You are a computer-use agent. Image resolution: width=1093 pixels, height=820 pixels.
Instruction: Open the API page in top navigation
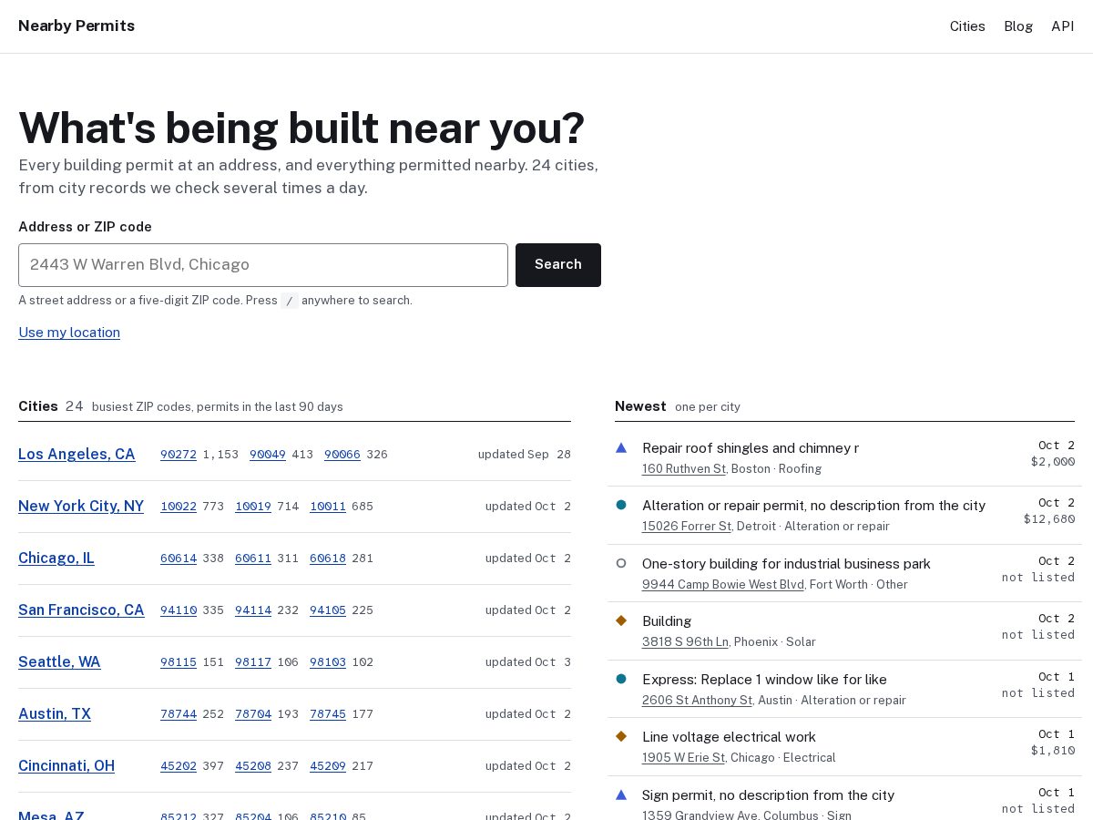tap(1063, 26)
